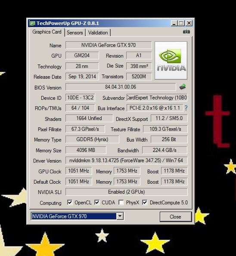Image resolution: width=236 pixels, height=256 pixels.
Task: Click the screenshot camera icon
Action: click(x=186, y=32)
